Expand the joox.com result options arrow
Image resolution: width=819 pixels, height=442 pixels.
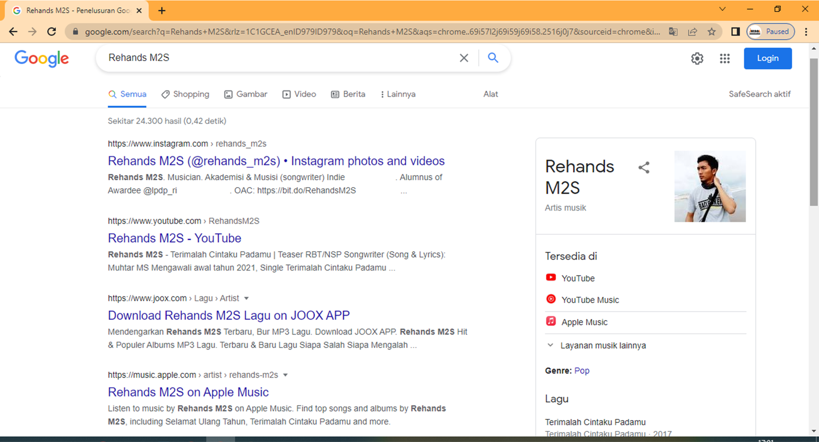(246, 298)
